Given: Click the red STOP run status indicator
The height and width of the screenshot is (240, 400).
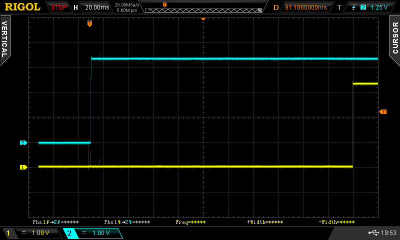Looking at the screenshot, I should coord(59,7).
